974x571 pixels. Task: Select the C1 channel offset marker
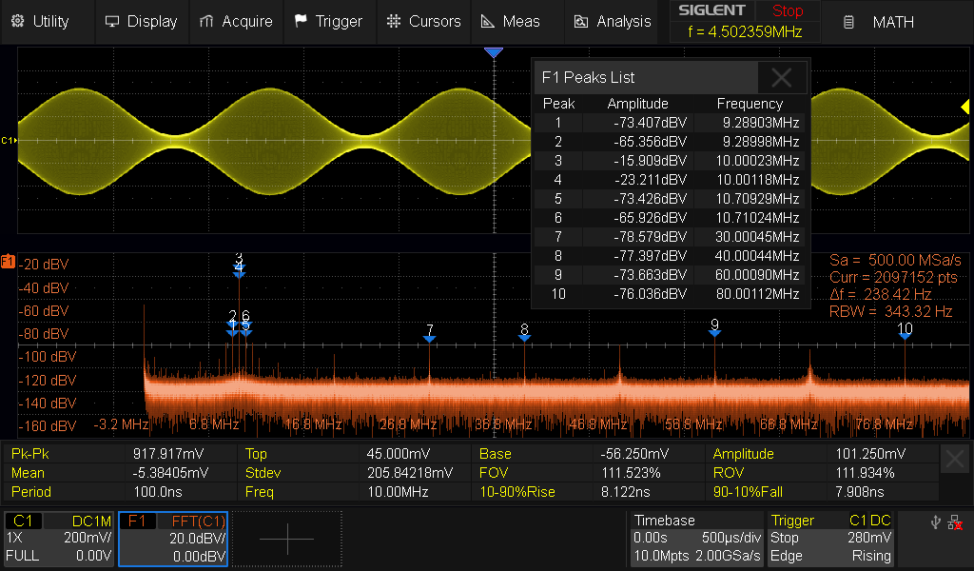point(9,141)
